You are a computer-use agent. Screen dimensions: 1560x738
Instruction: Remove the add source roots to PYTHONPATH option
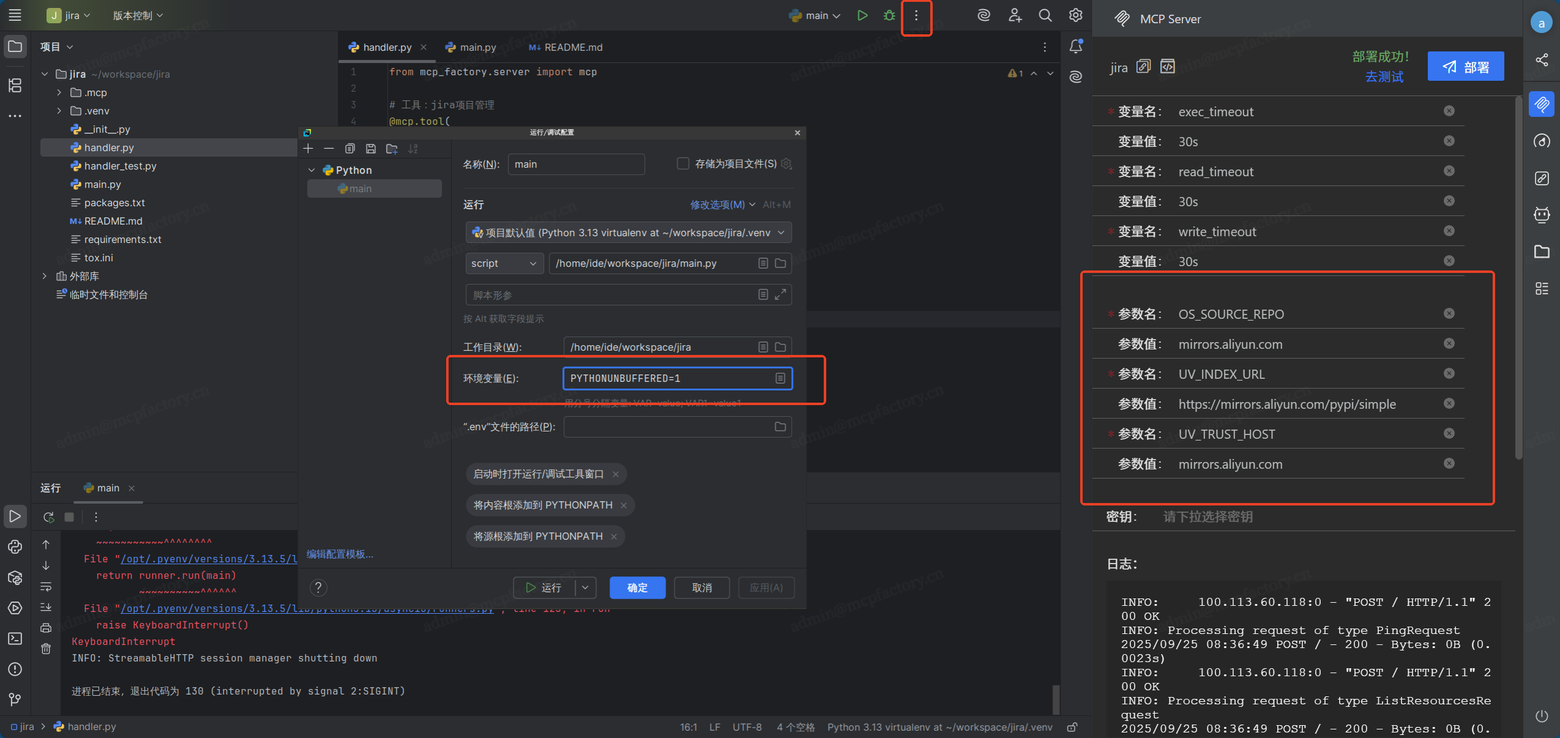coord(613,537)
